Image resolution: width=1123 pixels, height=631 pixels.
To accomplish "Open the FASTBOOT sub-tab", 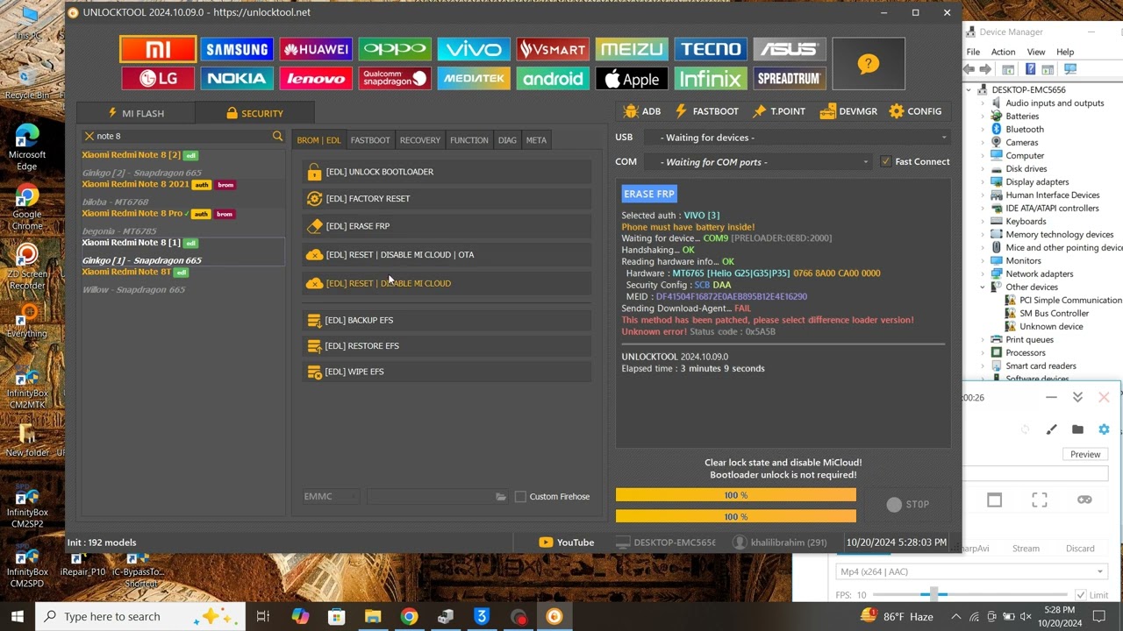I will 370,140.
